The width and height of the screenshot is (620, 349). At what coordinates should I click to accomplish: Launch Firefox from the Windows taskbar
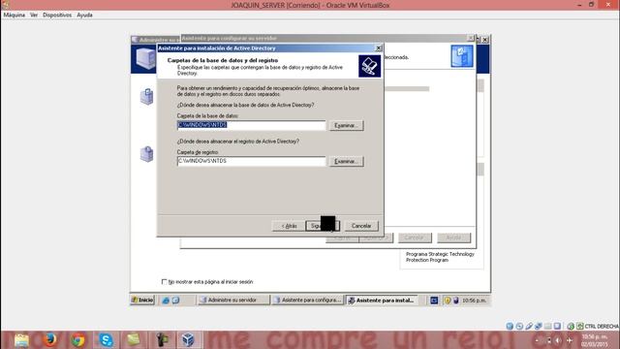tap(49, 340)
